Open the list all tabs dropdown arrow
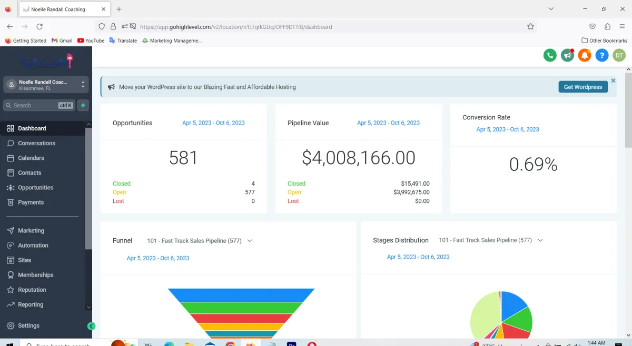Image resolution: width=632 pixels, height=346 pixels. click(551, 8)
